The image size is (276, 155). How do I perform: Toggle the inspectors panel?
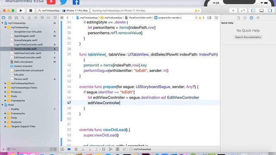[x=270, y=10]
